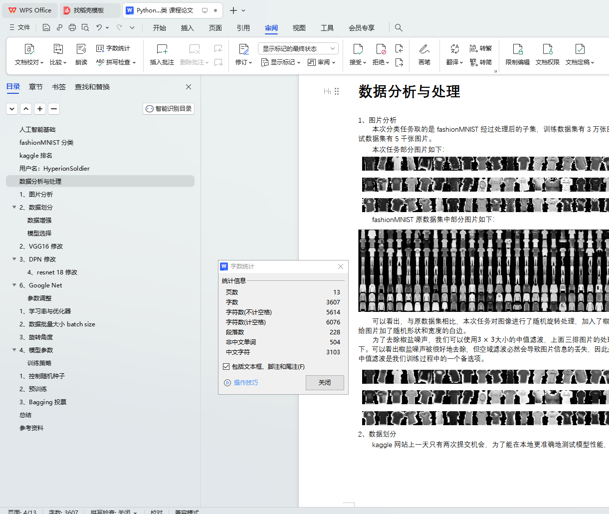
Task: Click 智能识别目录 button
Action: click(x=169, y=108)
